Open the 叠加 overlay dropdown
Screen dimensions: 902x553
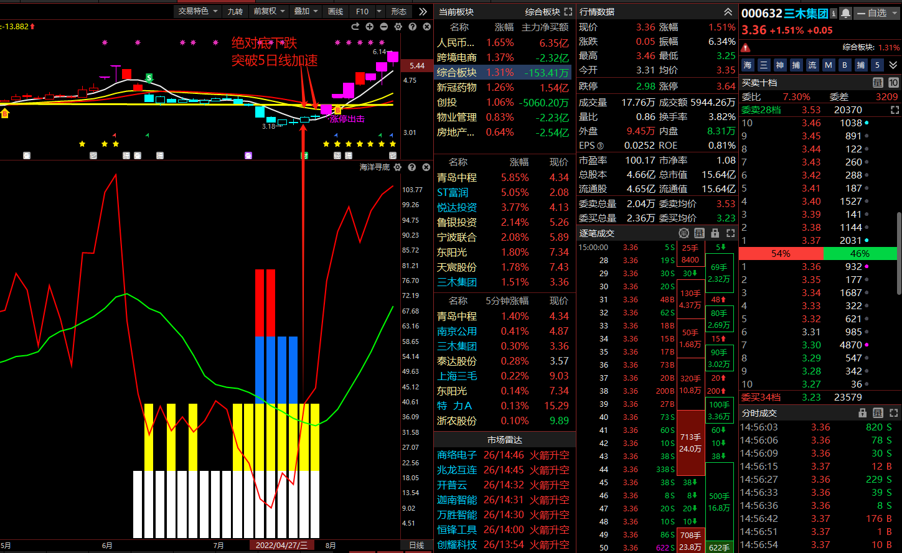tap(306, 11)
